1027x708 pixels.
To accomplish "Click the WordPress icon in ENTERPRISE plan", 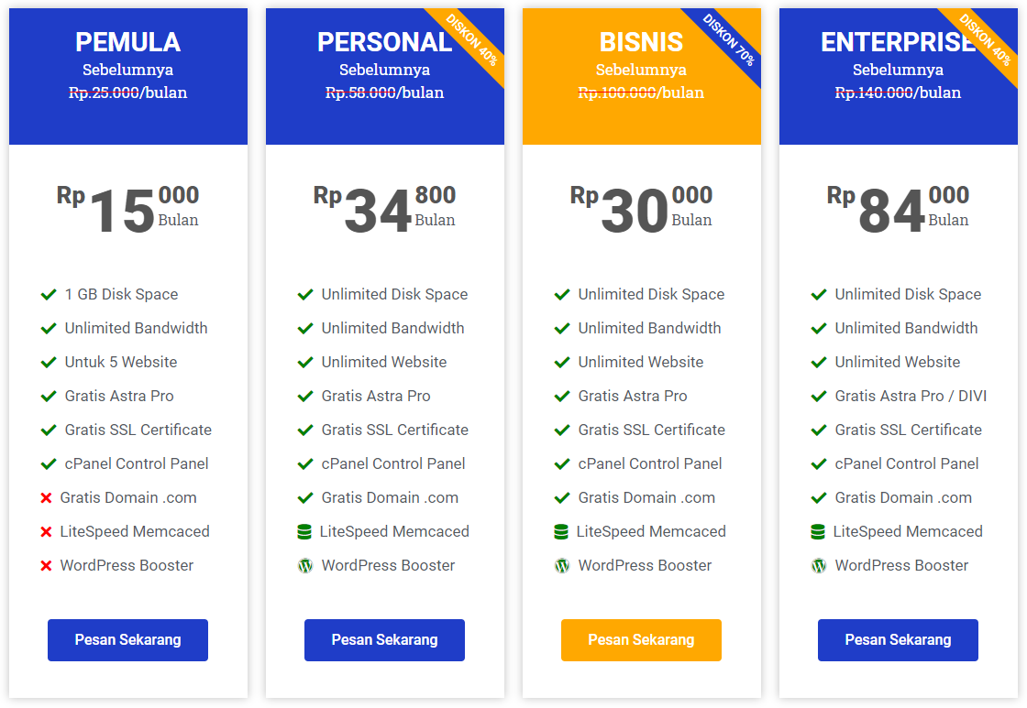I will click(819, 566).
